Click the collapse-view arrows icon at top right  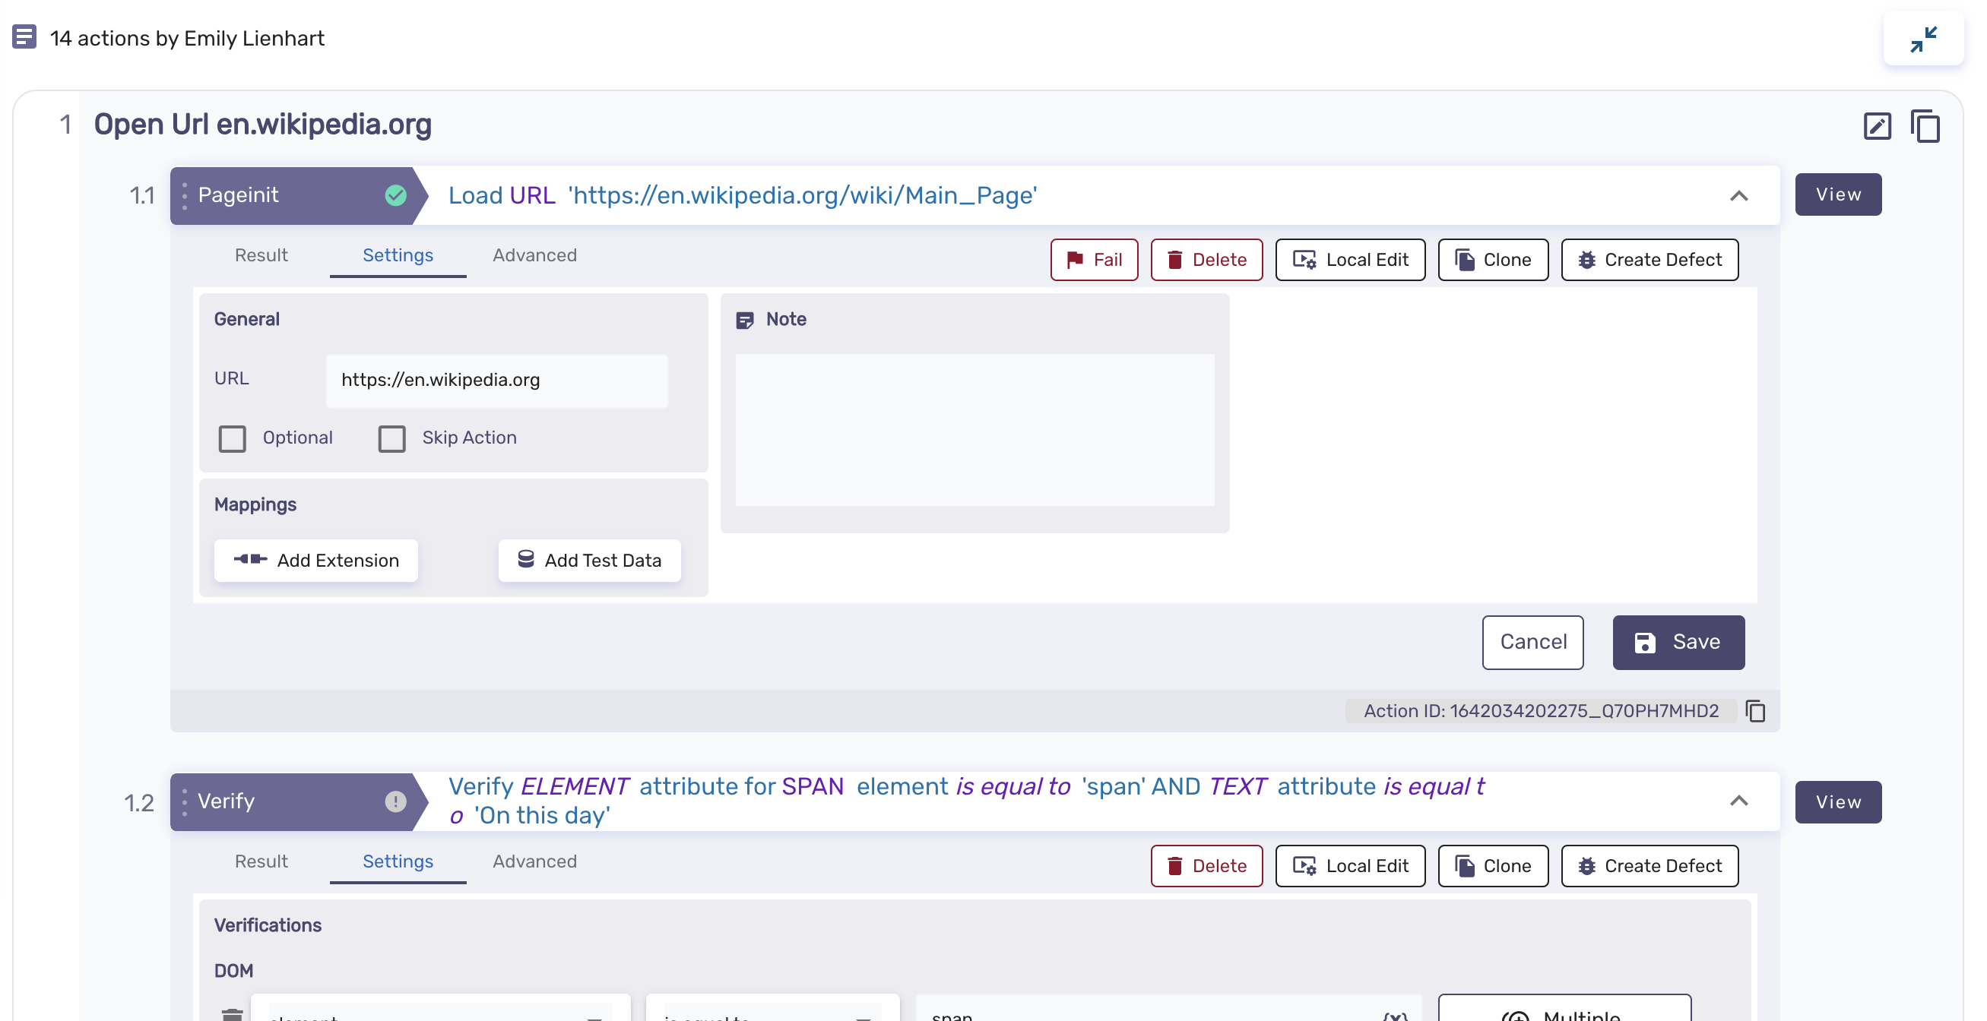coord(1923,39)
